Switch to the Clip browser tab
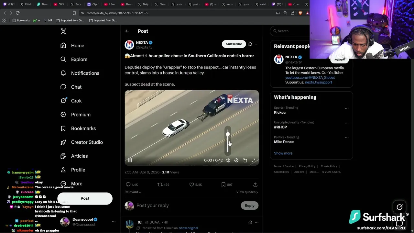This screenshot has width=414, height=233. (x=93, y=4)
